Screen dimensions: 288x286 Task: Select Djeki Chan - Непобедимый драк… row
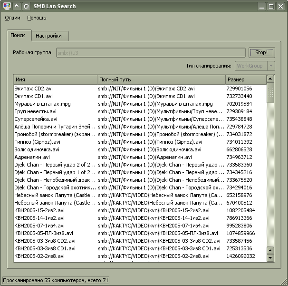click(140, 180)
